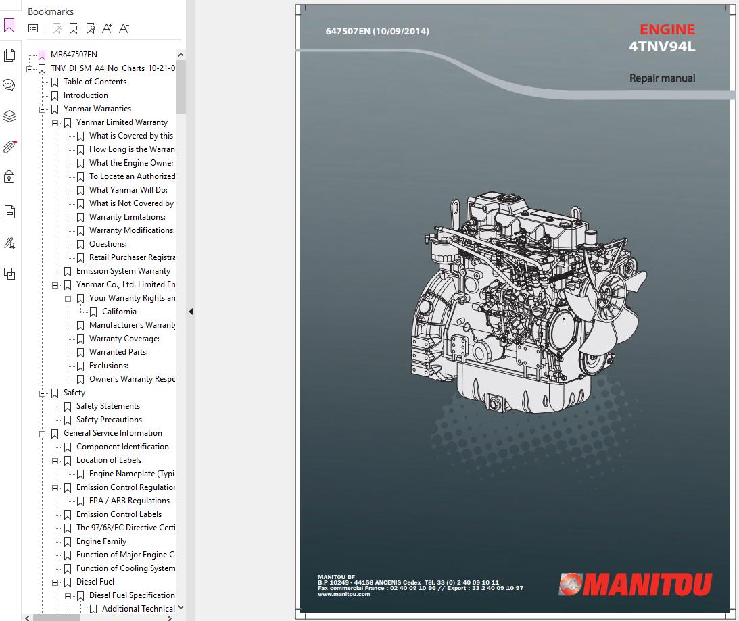739x621 pixels.
Task: Go to Warranty Modifications bookmark
Action: click(x=132, y=230)
